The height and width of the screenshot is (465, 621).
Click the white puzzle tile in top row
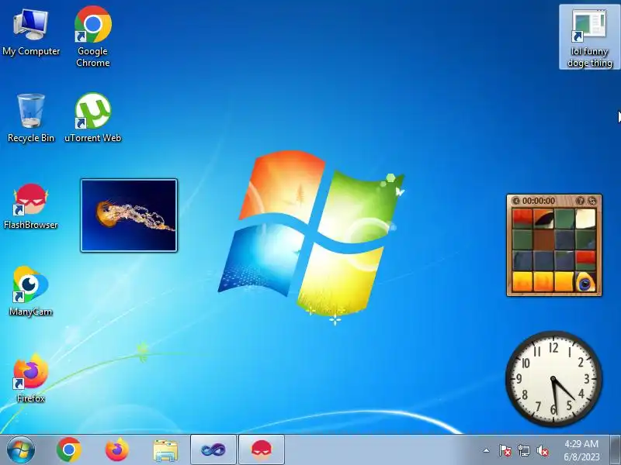point(585,219)
